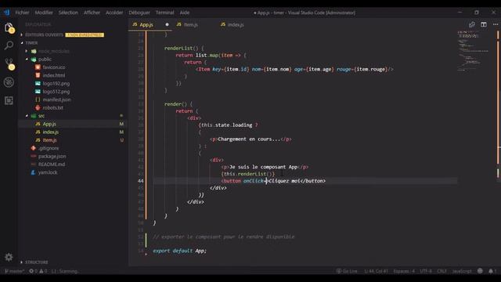Select index.js in the src folder
The image size is (501, 282).
50,132
